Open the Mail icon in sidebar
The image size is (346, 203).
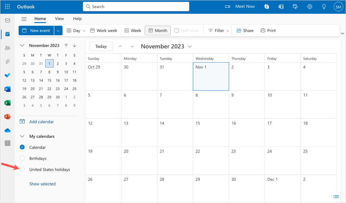(7, 21)
